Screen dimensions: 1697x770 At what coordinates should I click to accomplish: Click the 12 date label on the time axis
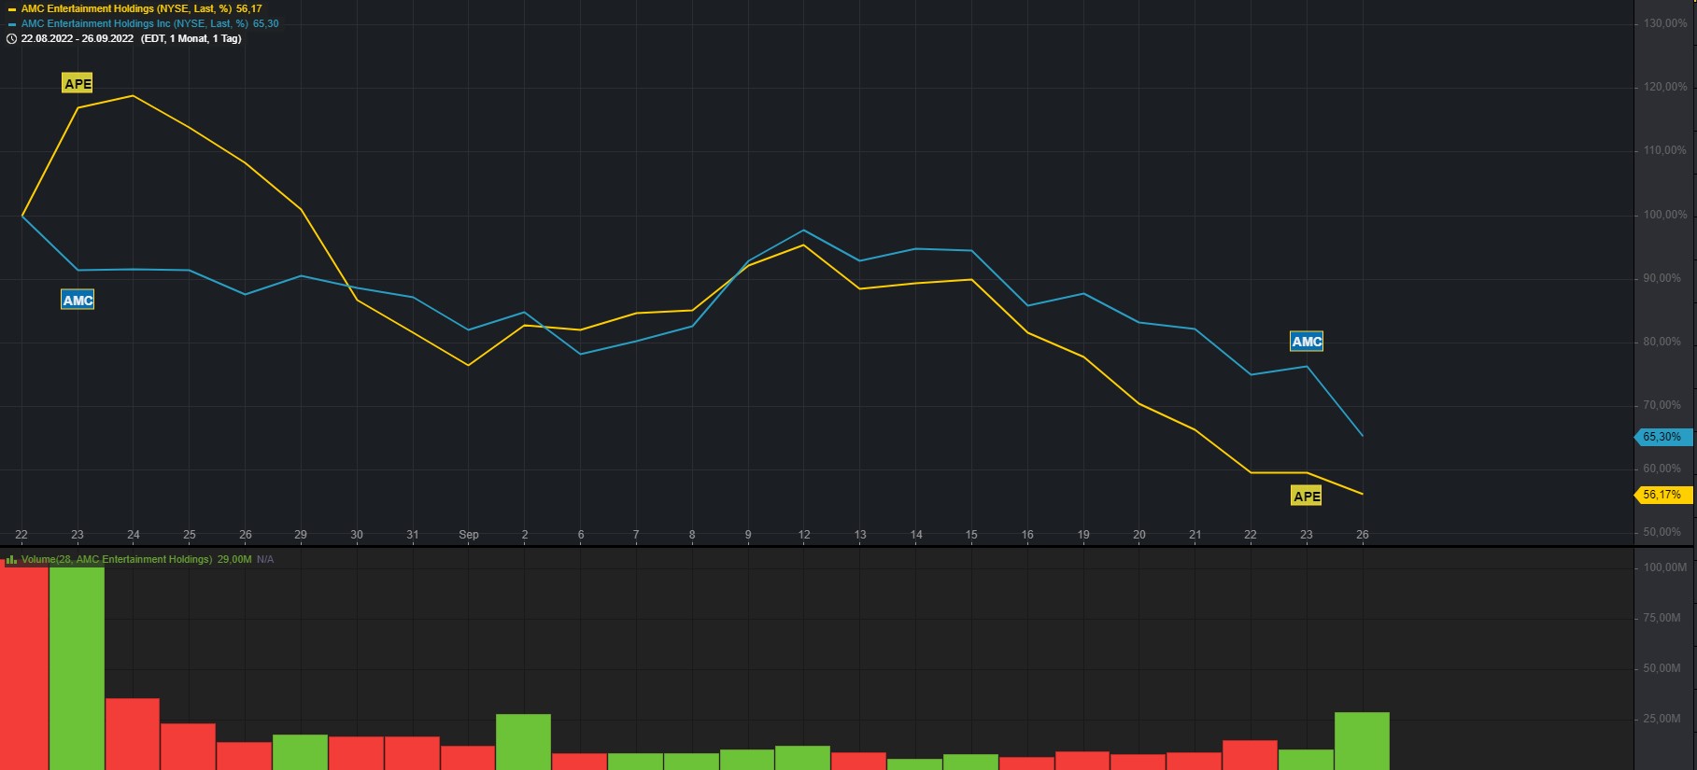(x=804, y=535)
